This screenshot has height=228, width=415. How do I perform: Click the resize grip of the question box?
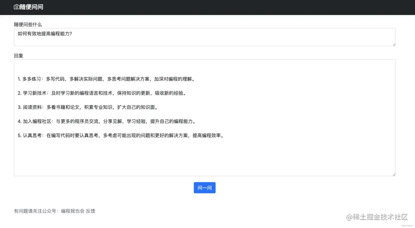tap(393, 45)
